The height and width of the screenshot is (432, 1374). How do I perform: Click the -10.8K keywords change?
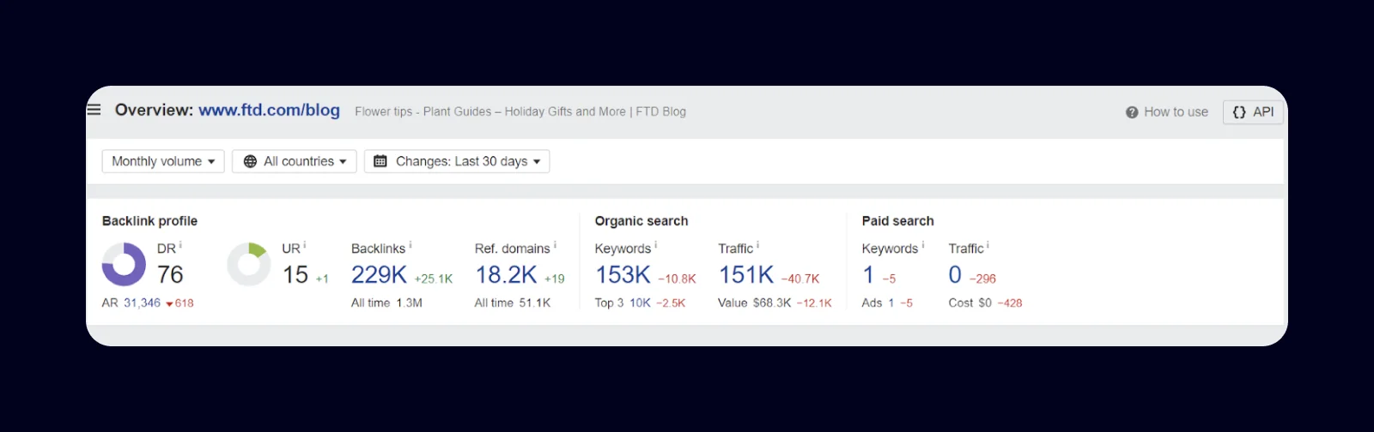click(677, 279)
